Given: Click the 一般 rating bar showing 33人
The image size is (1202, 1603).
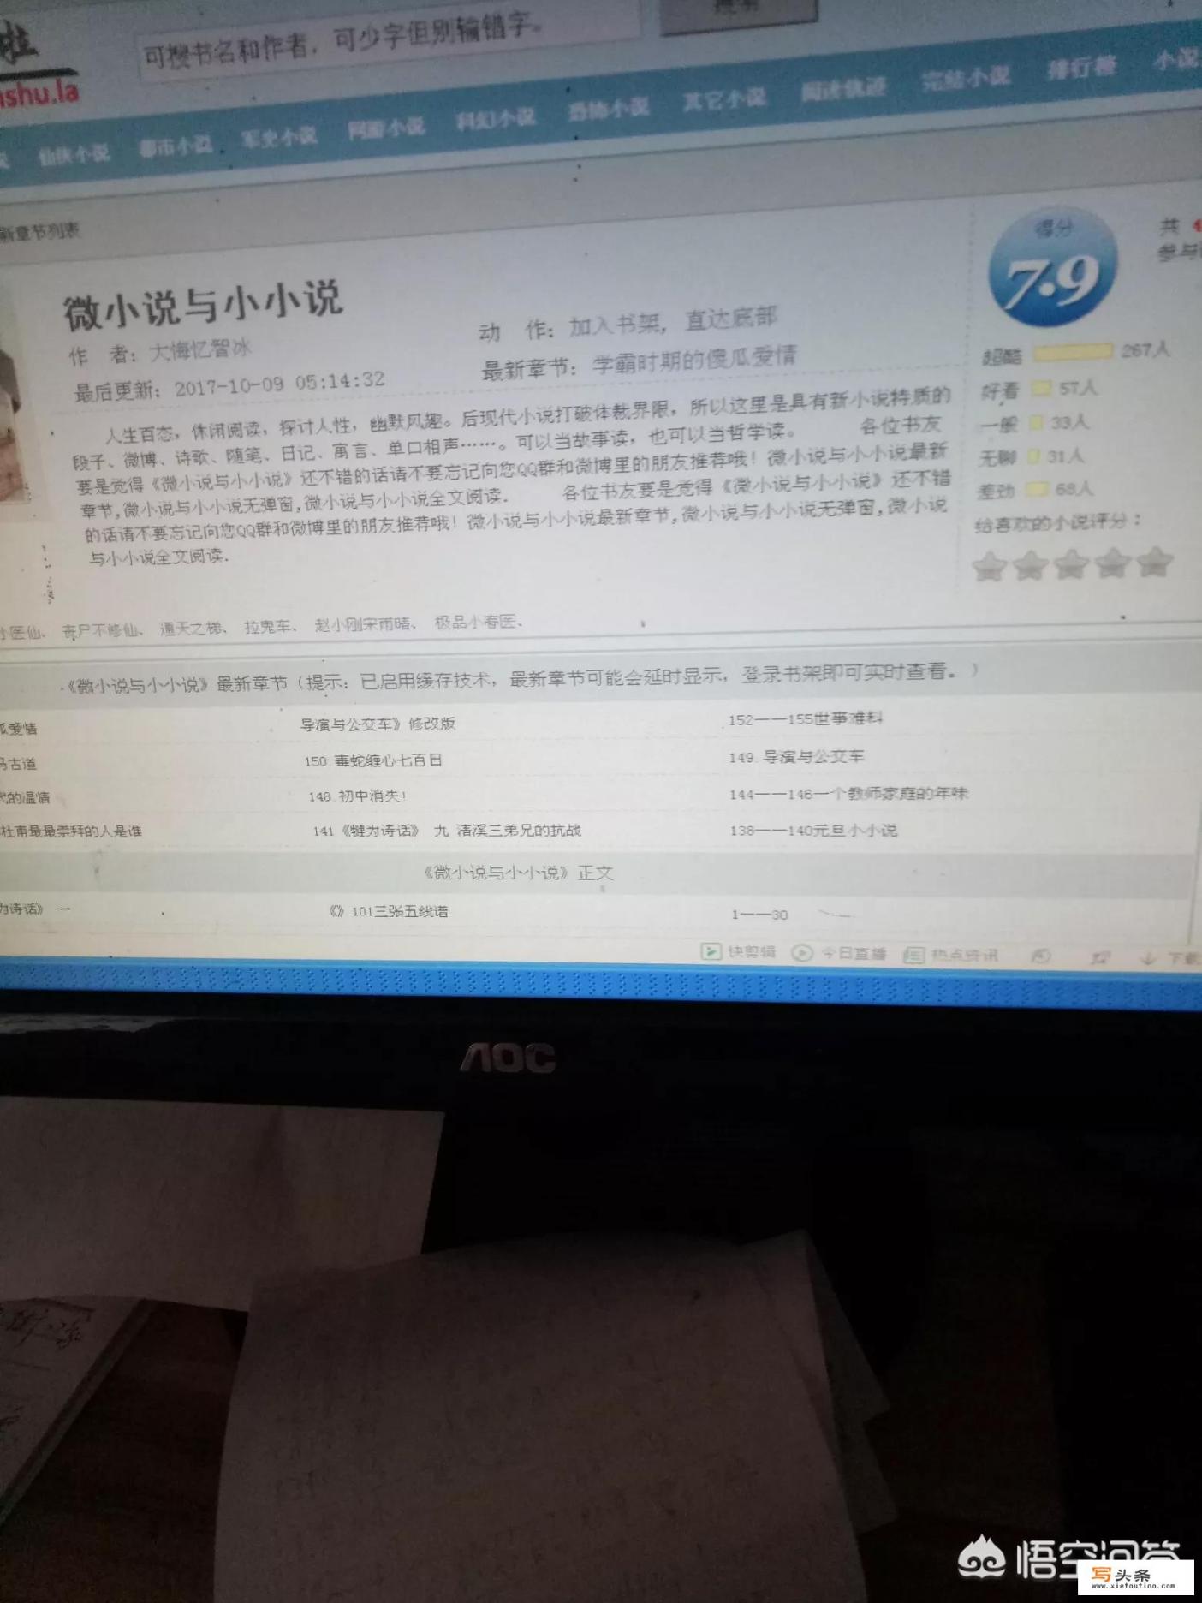Looking at the screenshot, I should (1037, 423).
